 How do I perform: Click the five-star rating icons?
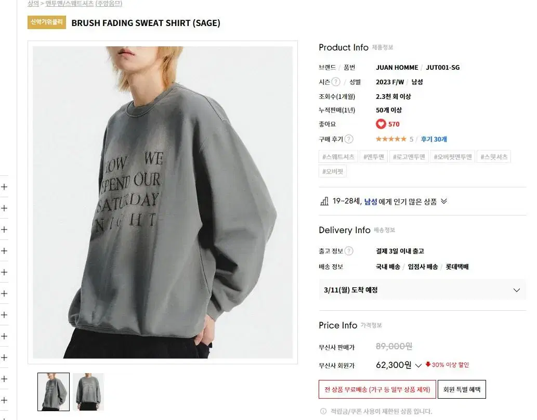(391, 139)
